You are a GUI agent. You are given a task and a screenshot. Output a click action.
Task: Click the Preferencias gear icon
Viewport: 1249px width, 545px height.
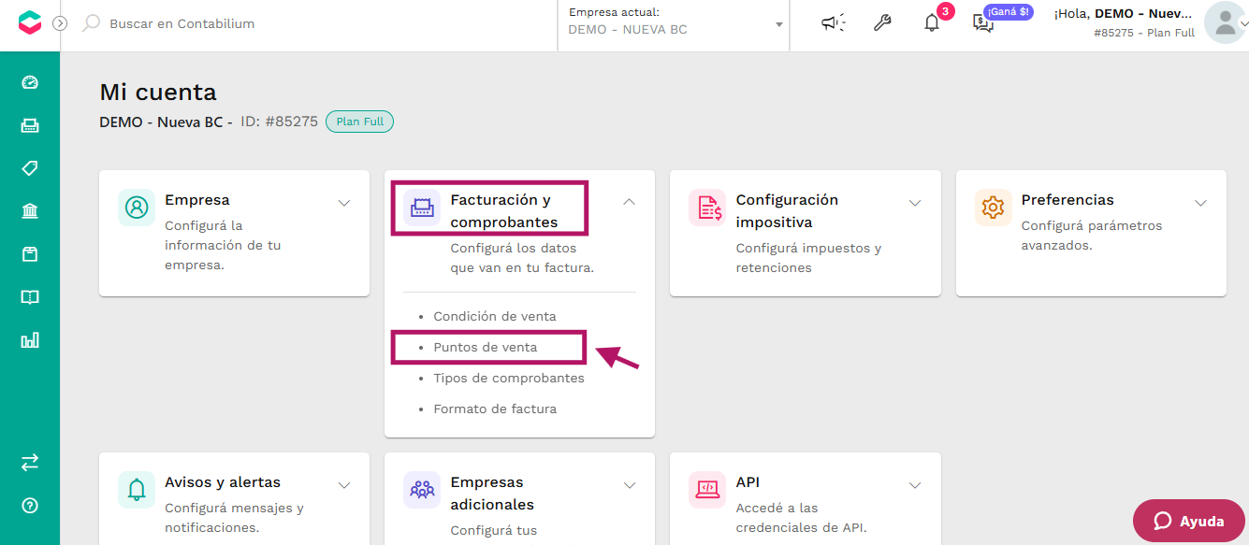pos(993,208)
